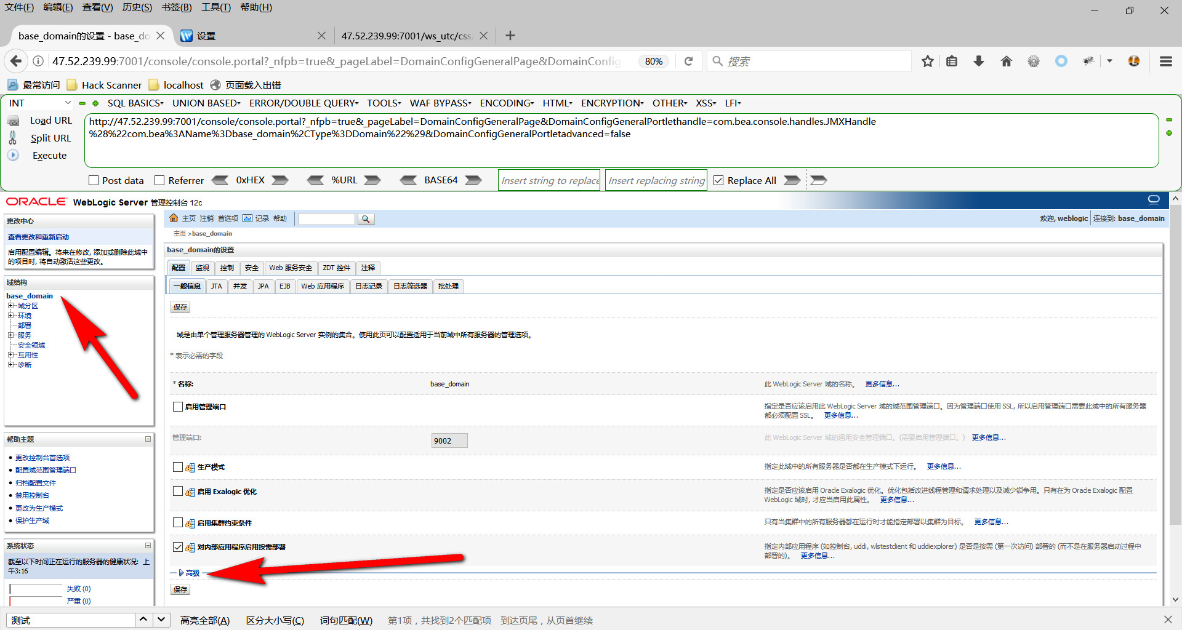The height and width of the screenshot is (630, 1182).
Task: Click the base_domain tree link
Action: coord(30,296)
